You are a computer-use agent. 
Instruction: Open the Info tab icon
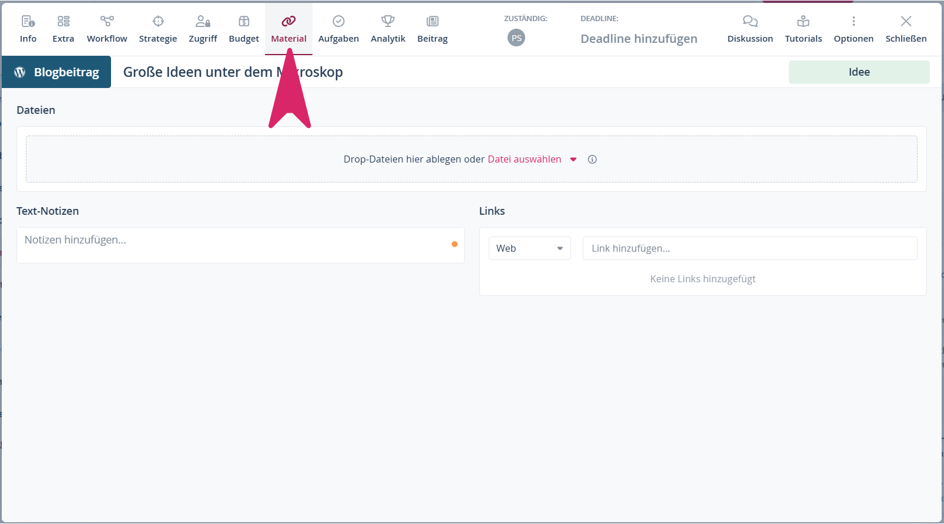coord(28,22)
